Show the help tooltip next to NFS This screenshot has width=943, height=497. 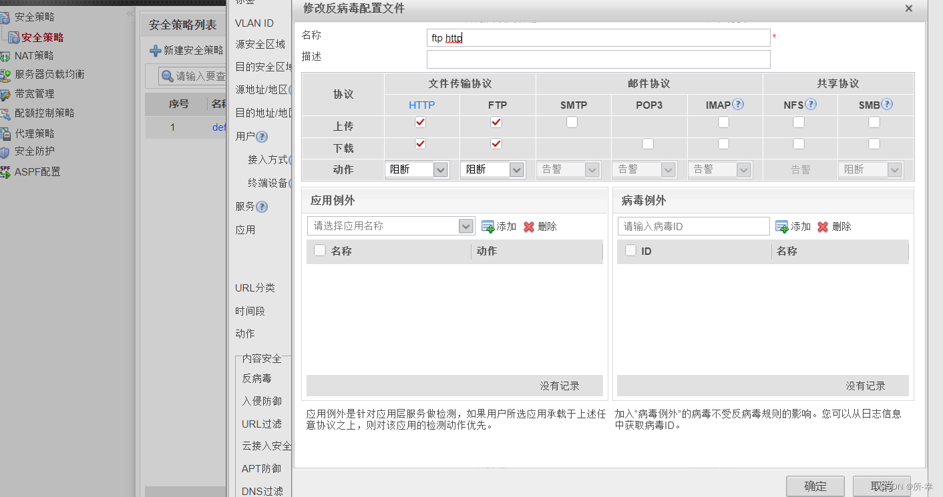pos(811,105)
